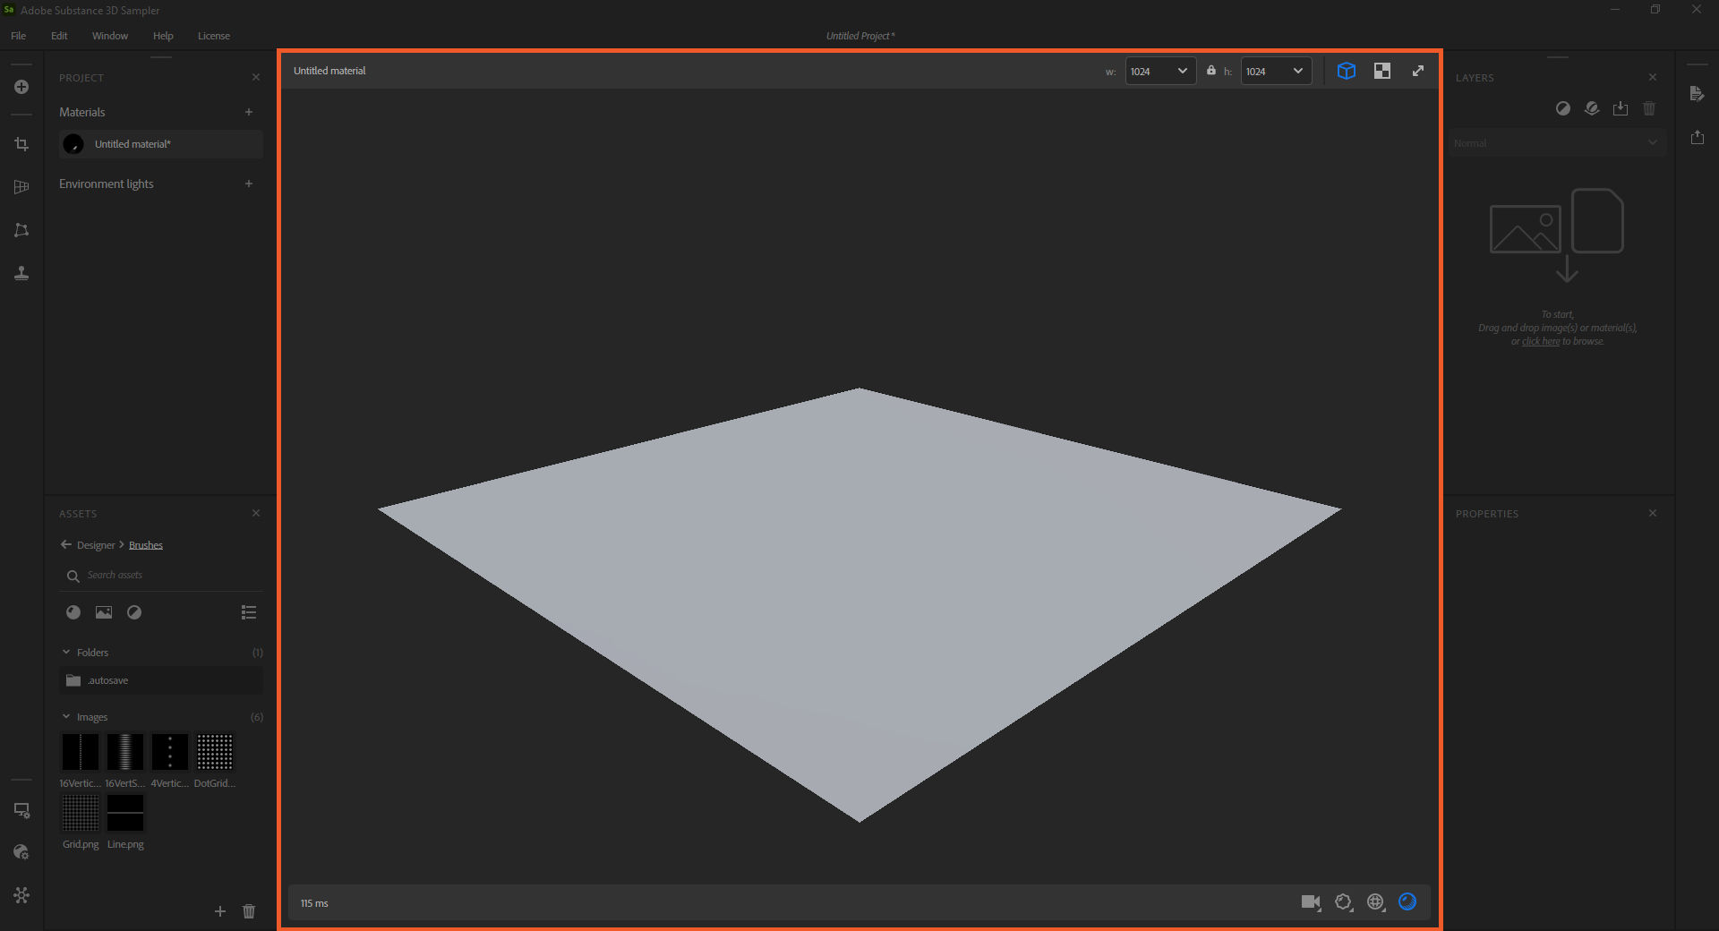This screenshot has height=931, width=1719.
Task: Select the Crop tool in left sidebar
Action: click(x=21, y=144)
